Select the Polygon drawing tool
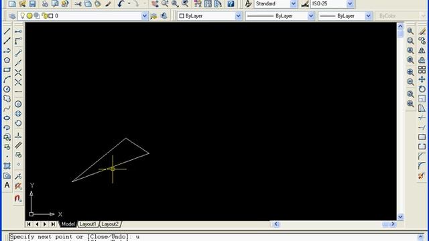Viewport: 429px width, 241px height. click(7, 60)
